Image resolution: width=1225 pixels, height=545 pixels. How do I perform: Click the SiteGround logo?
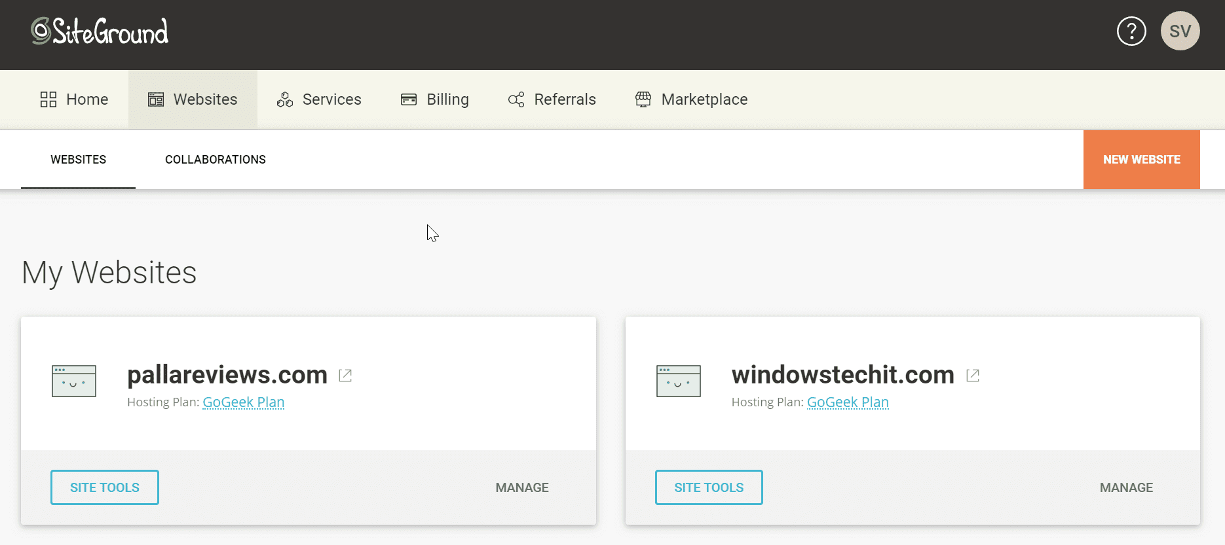point(100,31)
